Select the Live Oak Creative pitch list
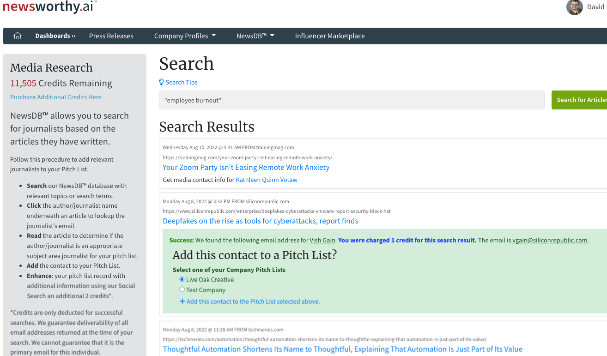This screenshot has width=607, height=356. [182, 279]
